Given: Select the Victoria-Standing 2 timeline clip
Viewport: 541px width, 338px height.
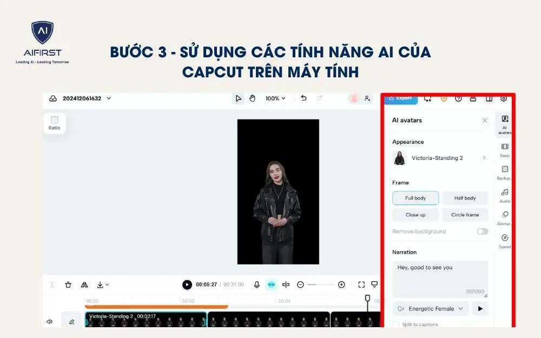Looking at the screenshot, I should [x=146, y=320].
